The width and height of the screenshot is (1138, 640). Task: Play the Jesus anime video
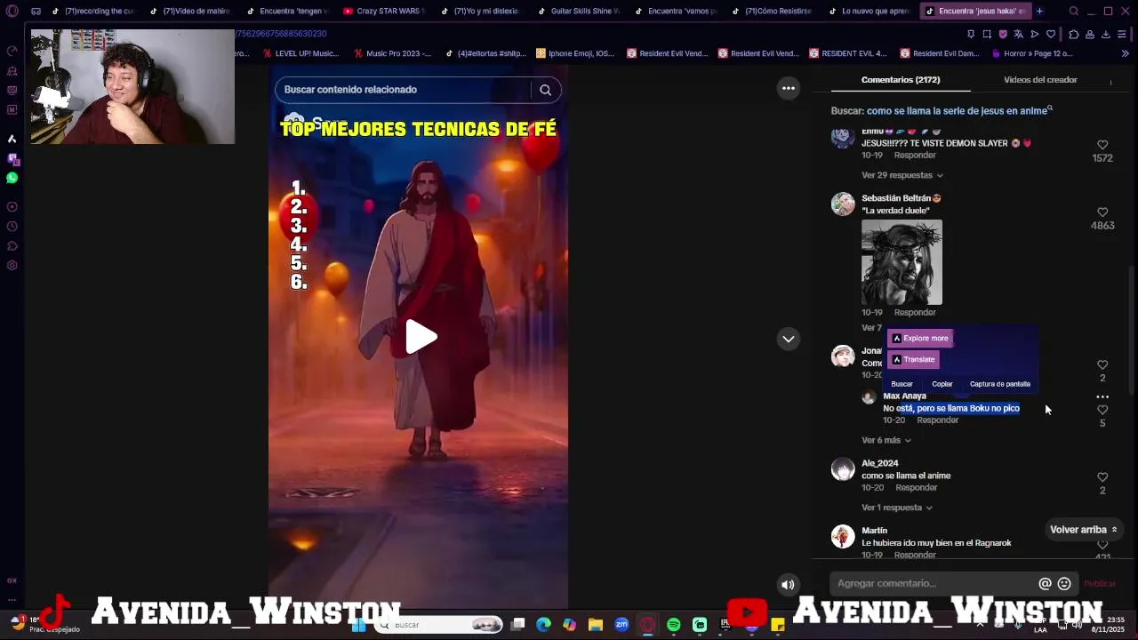coord(421,338)
